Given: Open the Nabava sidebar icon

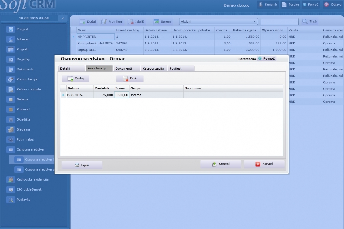Looking at the screenshot, I should [11, 99].
